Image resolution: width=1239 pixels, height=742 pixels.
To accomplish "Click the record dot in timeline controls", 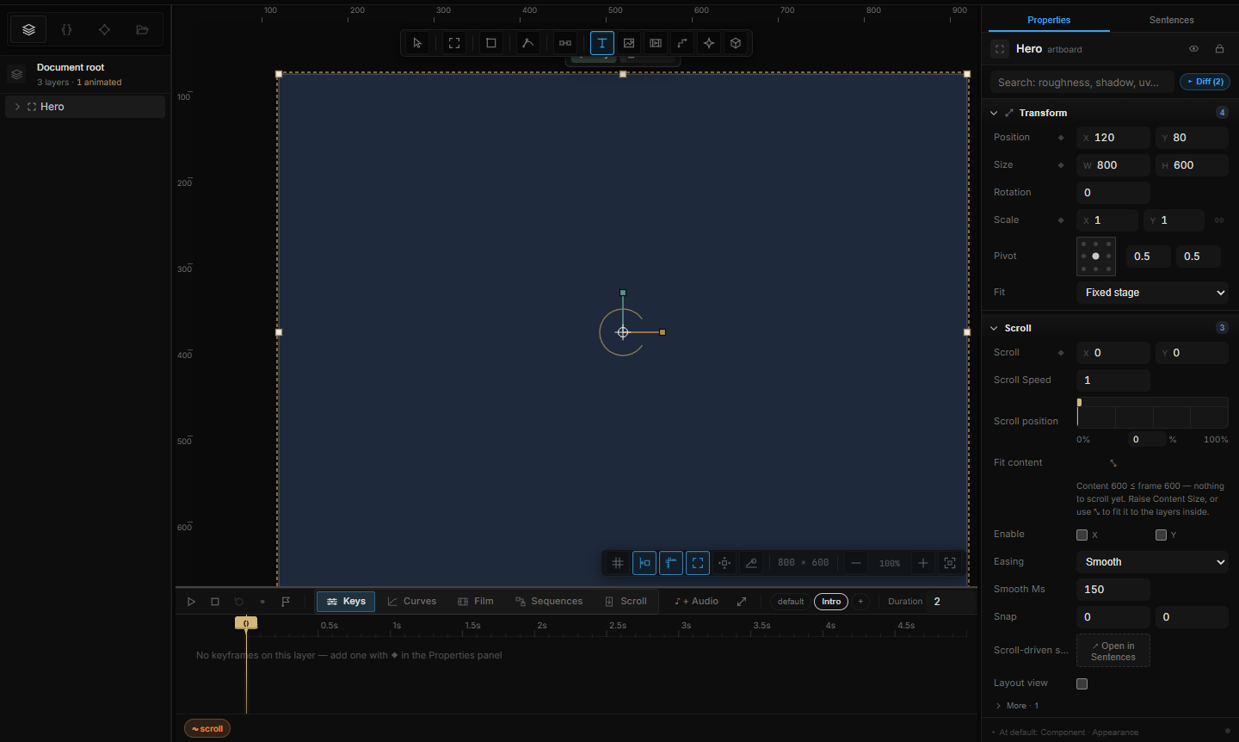I will pyautogui.click(x=262, y=602).
